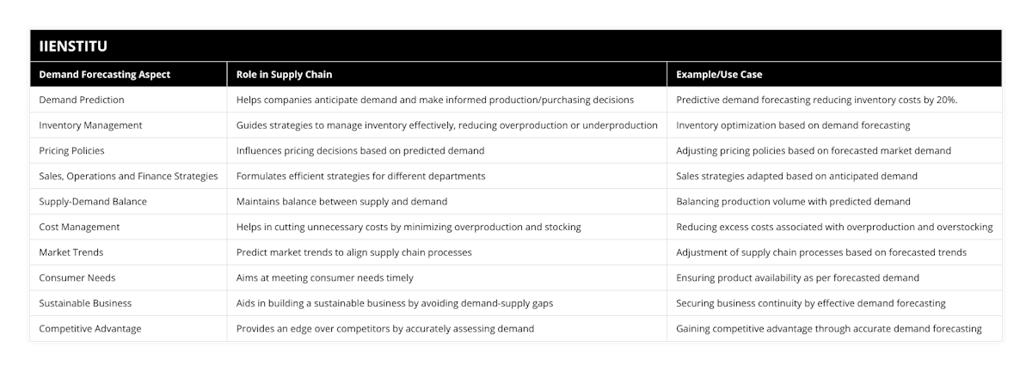The image size is (1032, 371).
Task: Click Sales, Operations and Finance Strategies cell
Action: [x=128, y=176]
